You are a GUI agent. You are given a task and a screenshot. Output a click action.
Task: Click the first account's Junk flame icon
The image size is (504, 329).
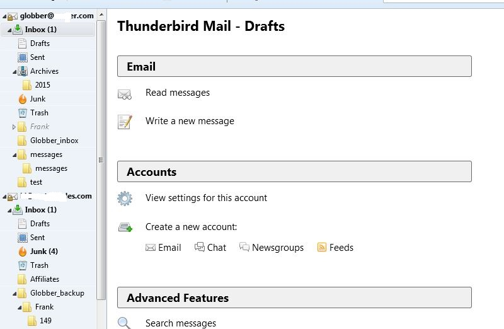23,99
